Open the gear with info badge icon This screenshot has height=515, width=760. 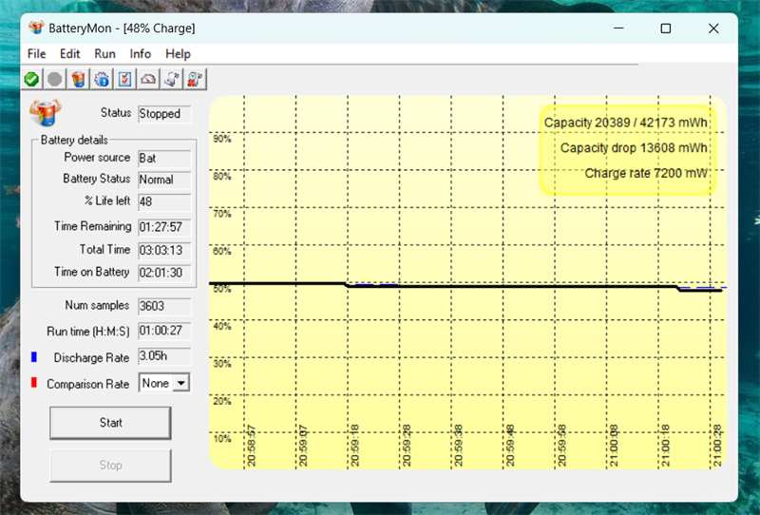pos(102,79)
